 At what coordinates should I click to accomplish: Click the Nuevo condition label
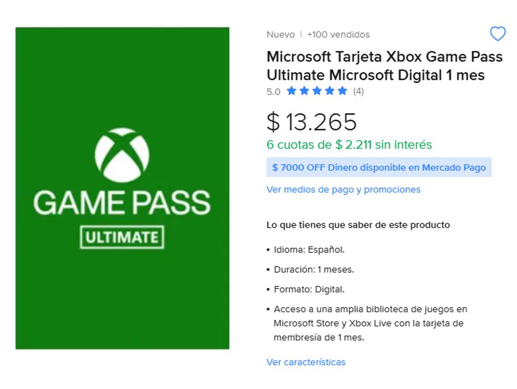point(280,35)
